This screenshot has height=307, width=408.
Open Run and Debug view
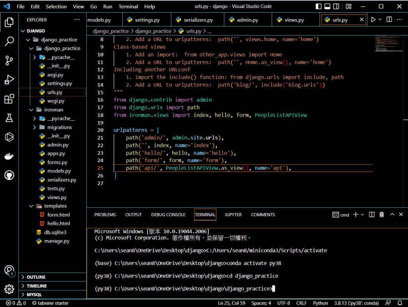click(9, 80)
